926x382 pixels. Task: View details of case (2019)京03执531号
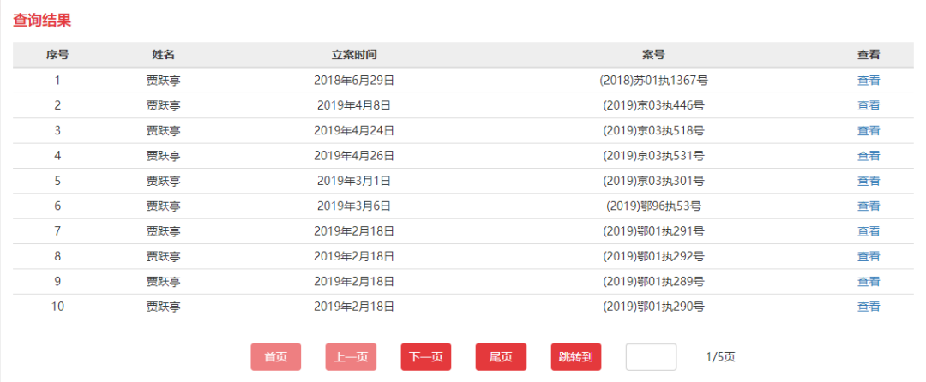(x=869, y=156)
